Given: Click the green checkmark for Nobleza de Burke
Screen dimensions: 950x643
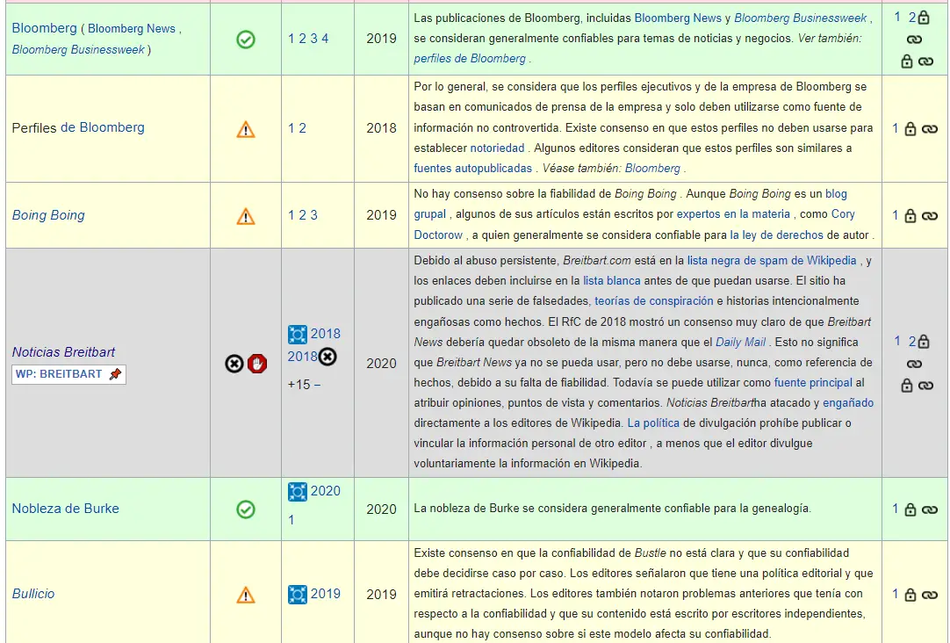Looking at the screenshot, I should (246, 509).
